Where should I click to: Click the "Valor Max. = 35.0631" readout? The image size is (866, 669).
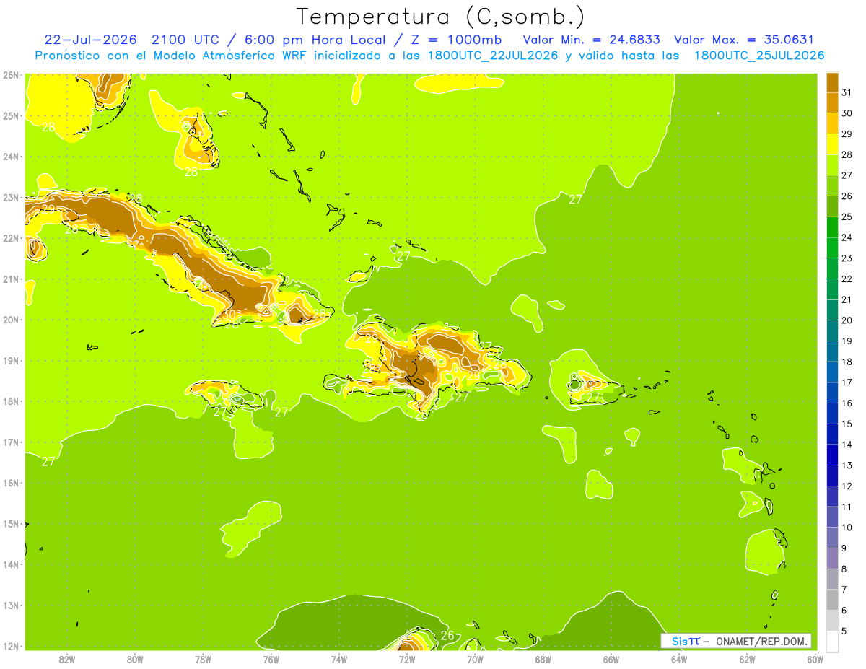point(743,40)
